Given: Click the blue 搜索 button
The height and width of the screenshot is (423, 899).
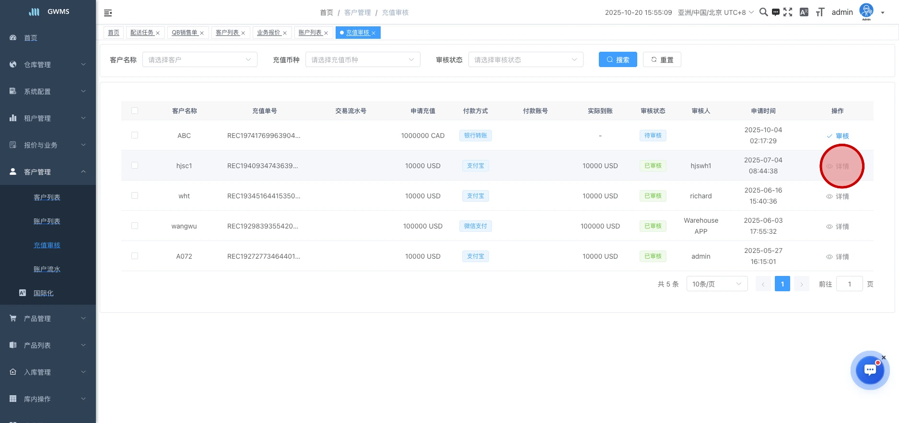Looking at the screenshot, I should pyautogui.click(x=618, y=60).
